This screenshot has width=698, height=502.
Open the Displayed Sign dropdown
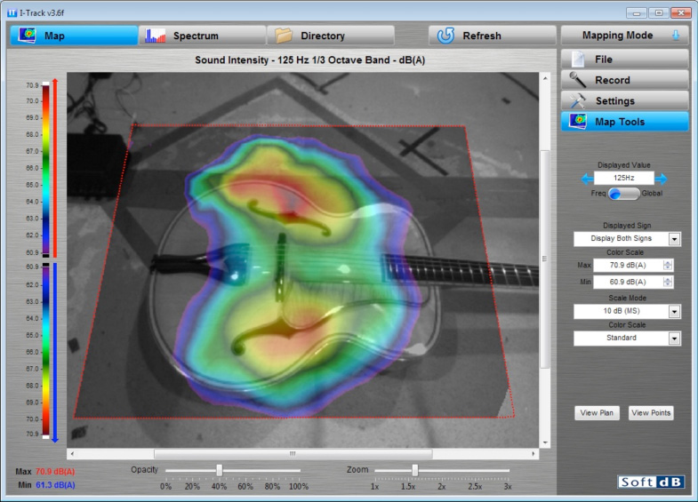pos(674,239)
